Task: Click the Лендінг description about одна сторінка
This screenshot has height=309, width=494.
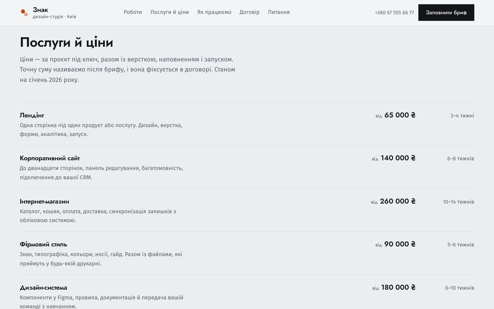Action: click(101, 130)
